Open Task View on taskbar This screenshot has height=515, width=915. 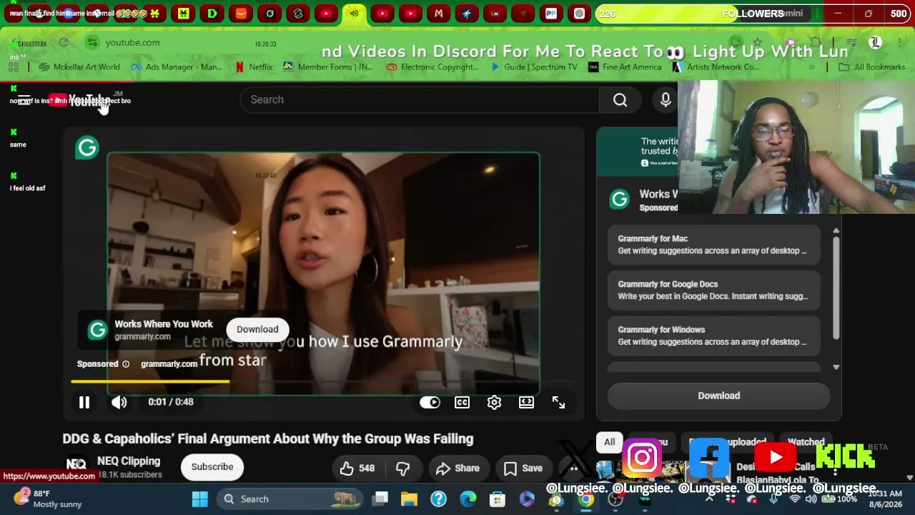click(380, 499)
